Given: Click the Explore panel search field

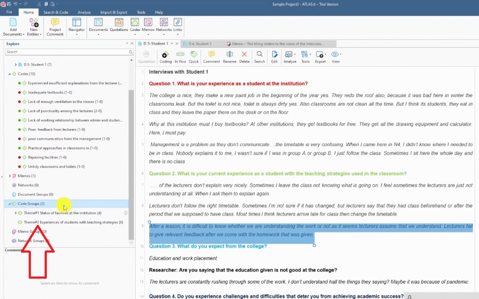Looking at the screenshot, I should [x=65, y=52].
